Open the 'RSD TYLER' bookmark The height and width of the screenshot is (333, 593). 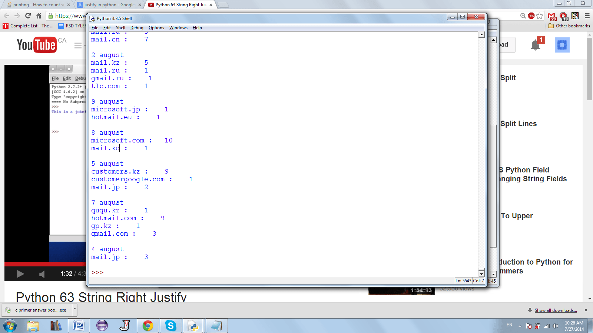click(72, 26)
